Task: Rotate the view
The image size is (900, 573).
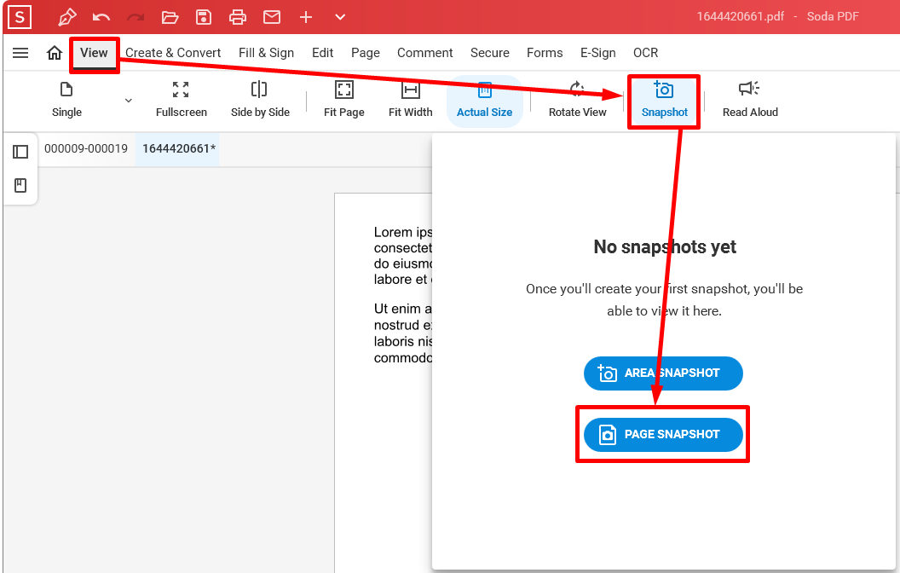Action: pos(578,100)
